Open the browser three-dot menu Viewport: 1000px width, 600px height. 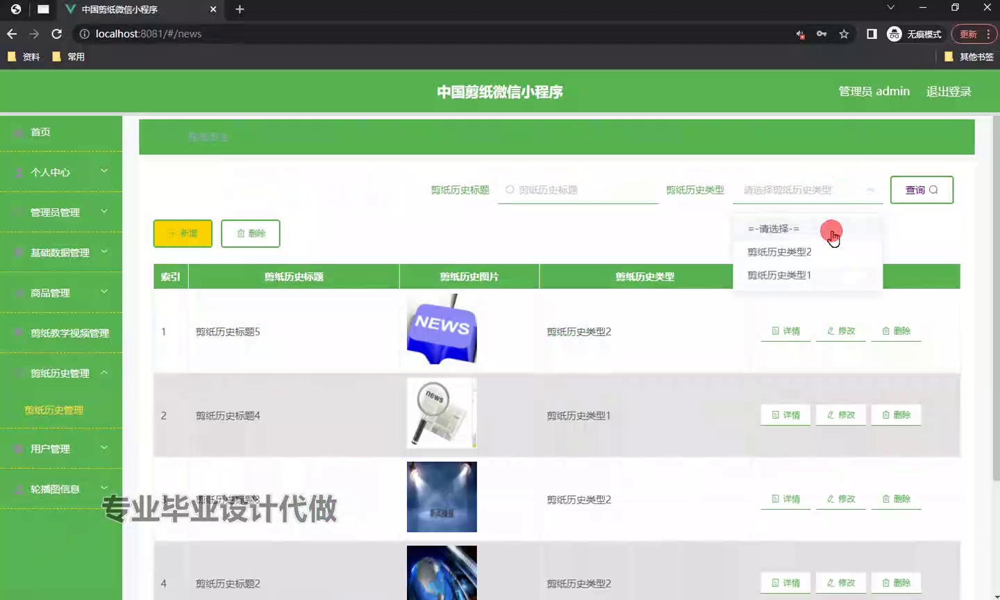point(988,33)
